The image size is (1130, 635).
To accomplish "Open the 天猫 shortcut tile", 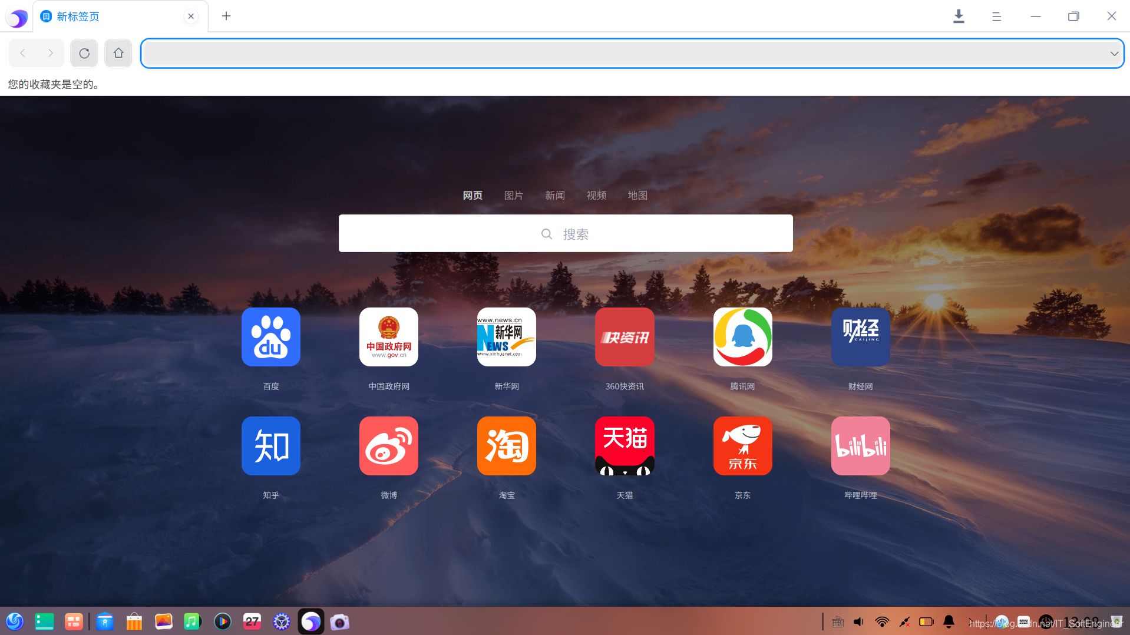I will click(625, 446).
